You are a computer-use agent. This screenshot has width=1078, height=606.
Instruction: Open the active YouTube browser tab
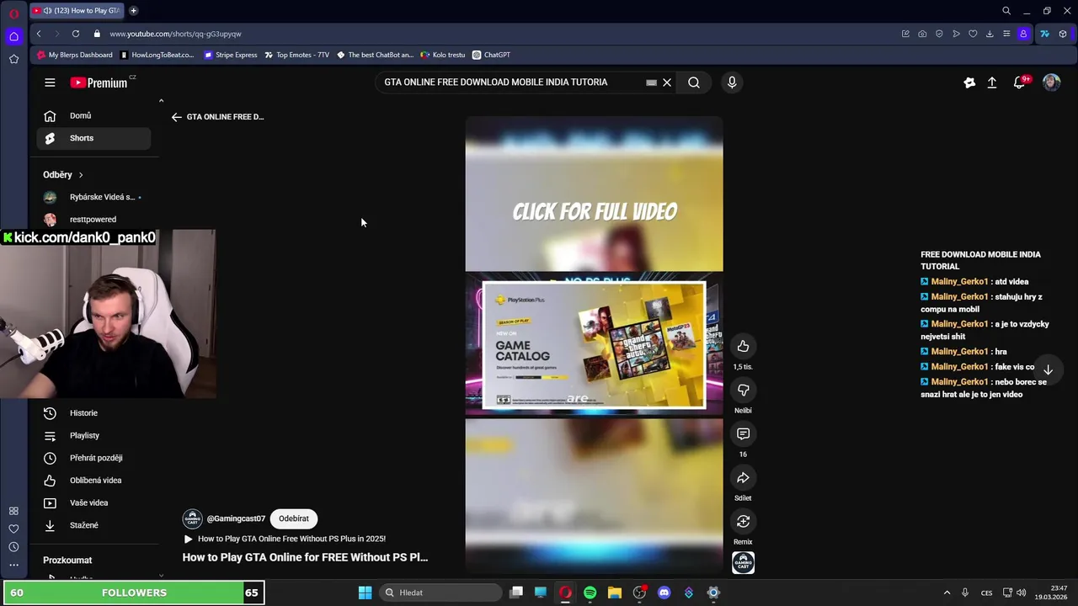tap(77, 11)
